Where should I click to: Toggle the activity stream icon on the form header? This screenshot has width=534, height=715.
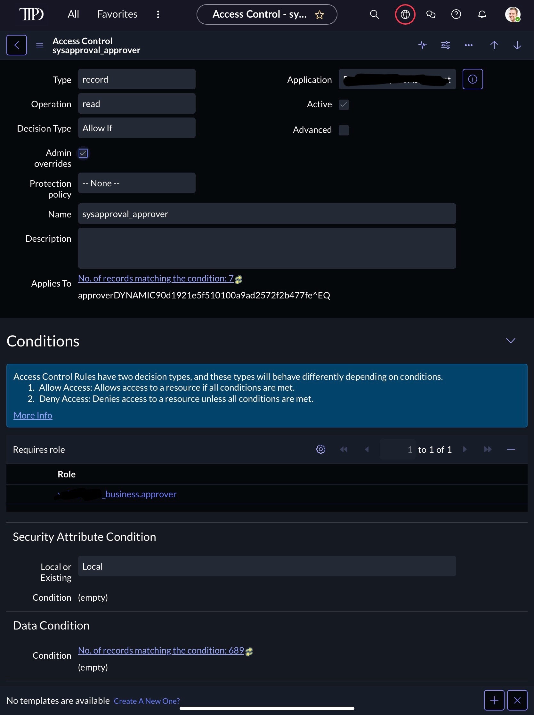[x=423, y=45]
